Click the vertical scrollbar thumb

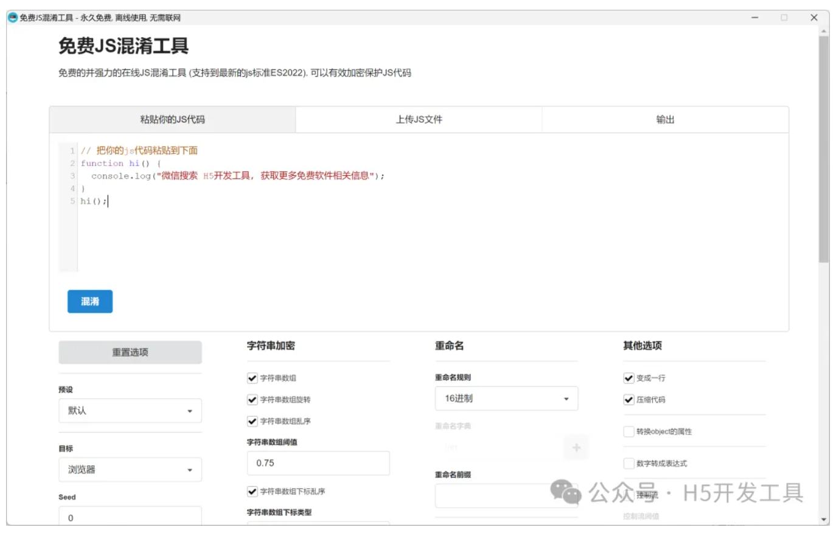[x=824, y=149]
